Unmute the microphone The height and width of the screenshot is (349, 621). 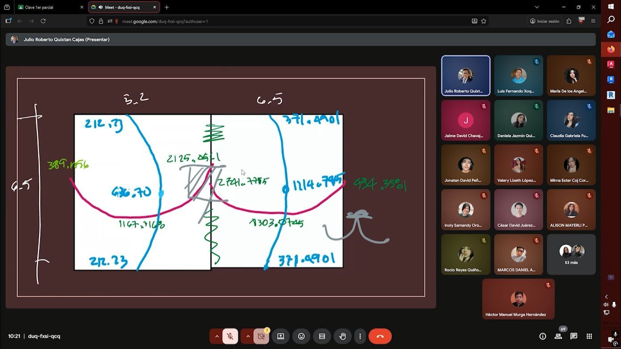(230, 336)
